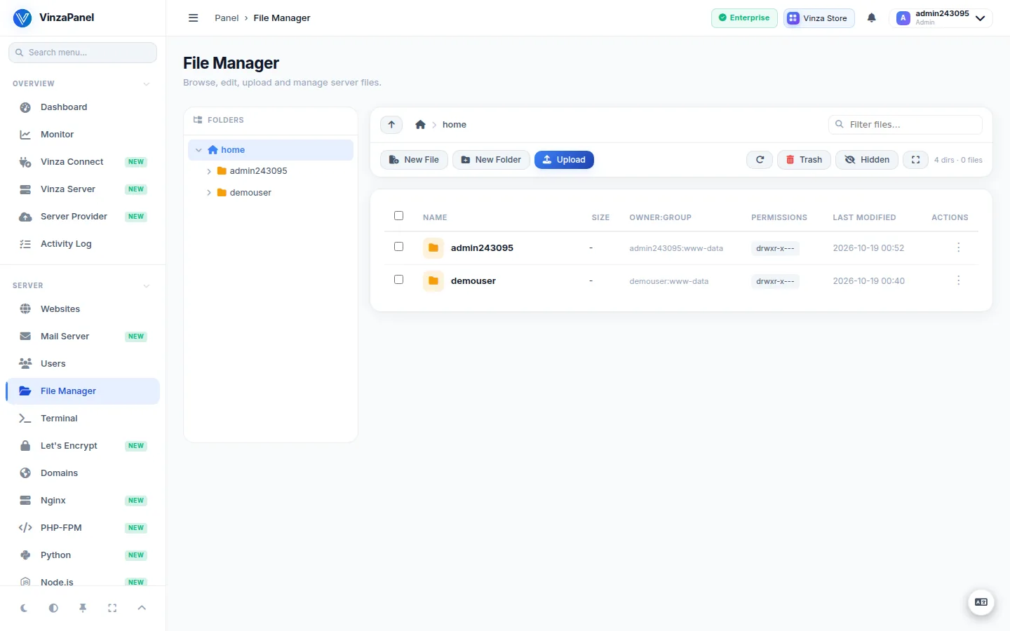Toggle Hidden files visibility
The width and height of the screenshot is (1010, 631).
click(867, 160)
